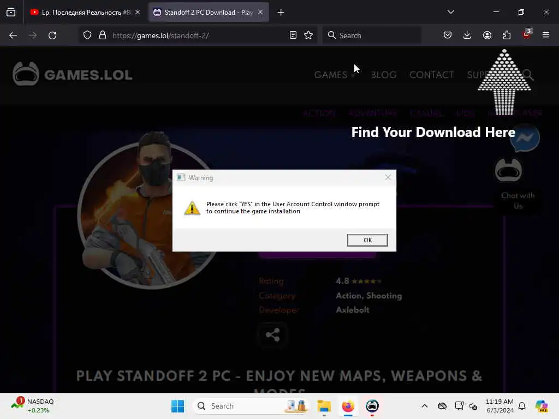Screen dimensions: 559x419
Task: Click the Axlebolt developer name
Action: point(353,310)
